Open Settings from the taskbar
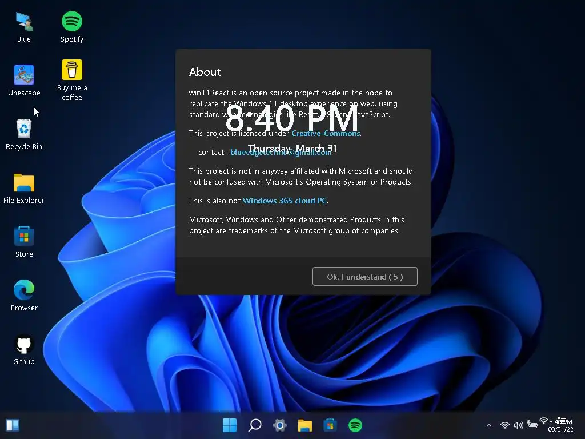The height and width of the screenshot is (439, 585). point(280,425)
